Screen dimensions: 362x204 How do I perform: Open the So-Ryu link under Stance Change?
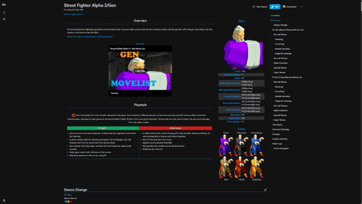tap(68, 195)
